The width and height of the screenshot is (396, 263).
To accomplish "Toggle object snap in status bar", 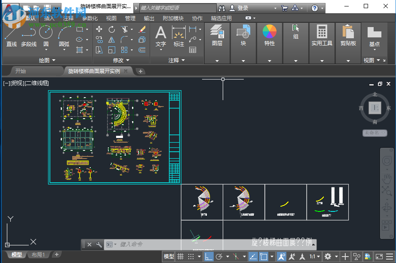I will point(264,257).
